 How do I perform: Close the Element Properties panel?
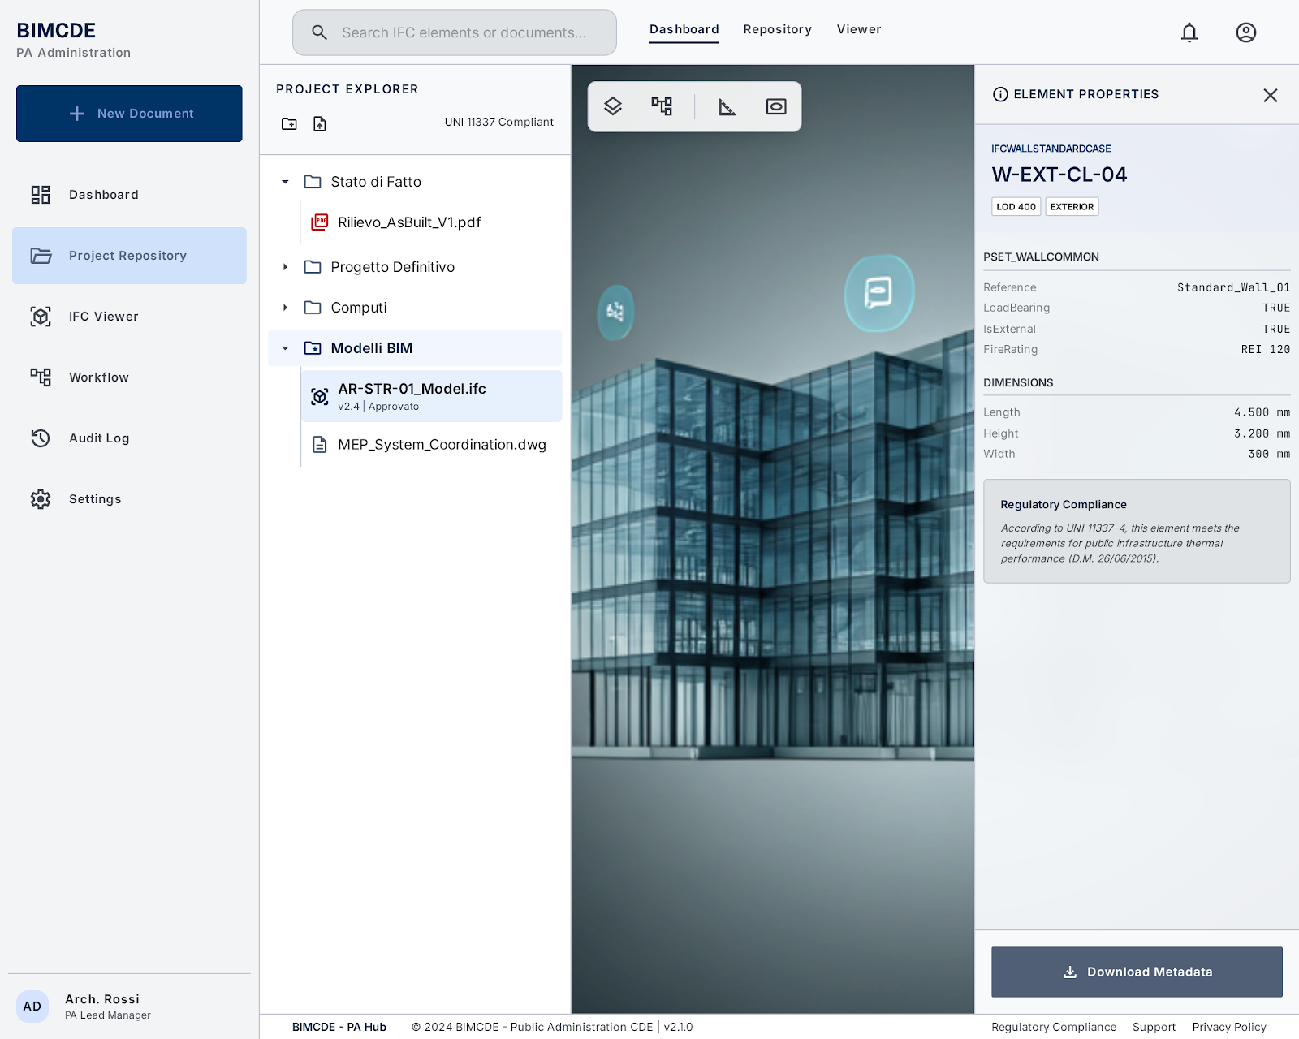click(x=1271, y=95)
